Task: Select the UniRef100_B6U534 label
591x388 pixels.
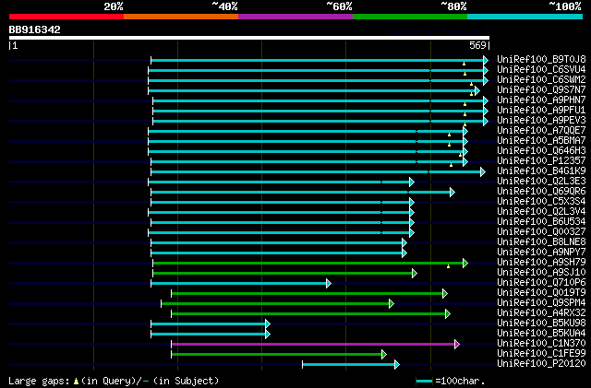Action: pyautogui.click(x=541, y=221)
